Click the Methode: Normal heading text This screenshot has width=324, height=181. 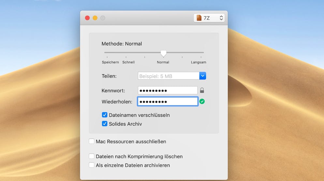coord(122,43)
